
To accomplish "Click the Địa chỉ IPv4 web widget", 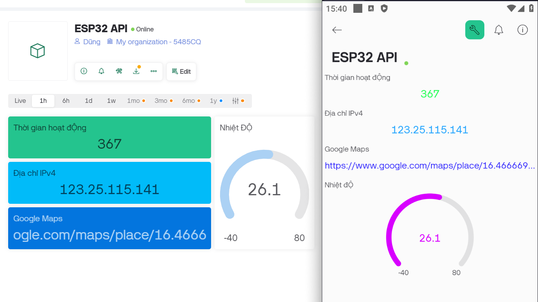I will [x=110, y=183].
